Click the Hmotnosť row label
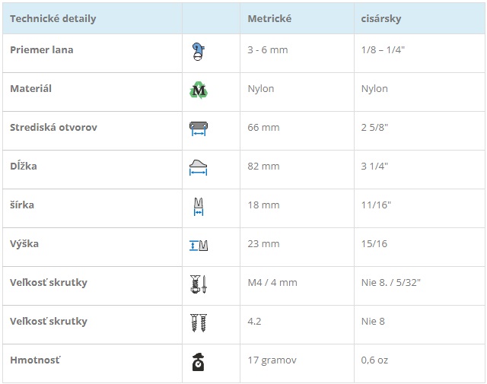 (35, 360)
